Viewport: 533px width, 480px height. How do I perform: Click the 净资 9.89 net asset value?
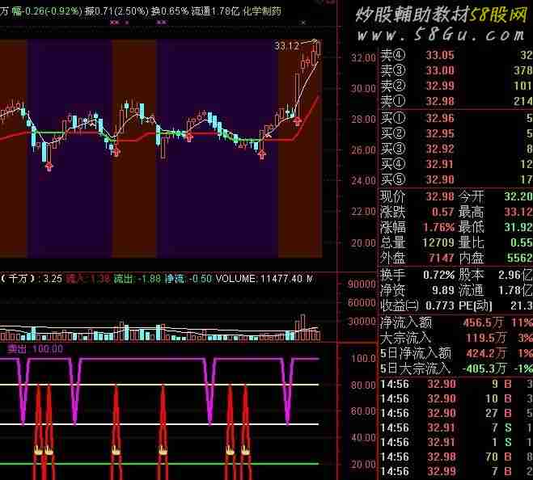(443, 290)
